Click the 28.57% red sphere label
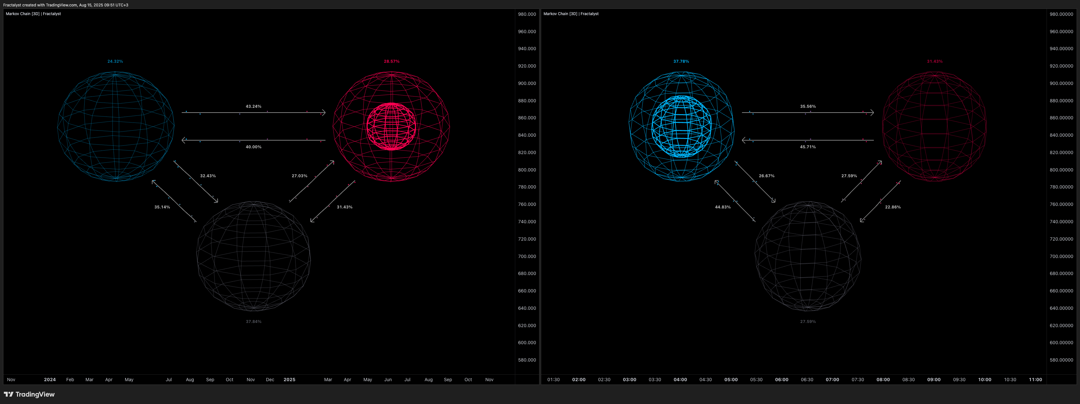 (392, 62)
